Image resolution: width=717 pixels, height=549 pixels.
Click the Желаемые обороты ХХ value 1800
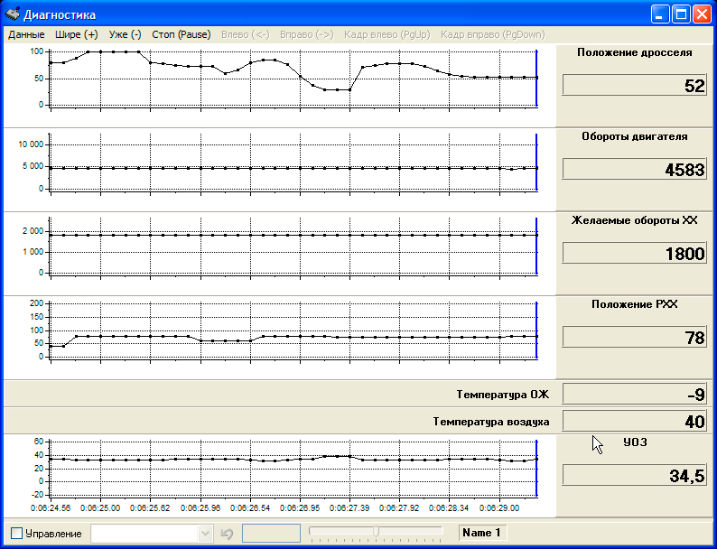[x=634, y=254]
